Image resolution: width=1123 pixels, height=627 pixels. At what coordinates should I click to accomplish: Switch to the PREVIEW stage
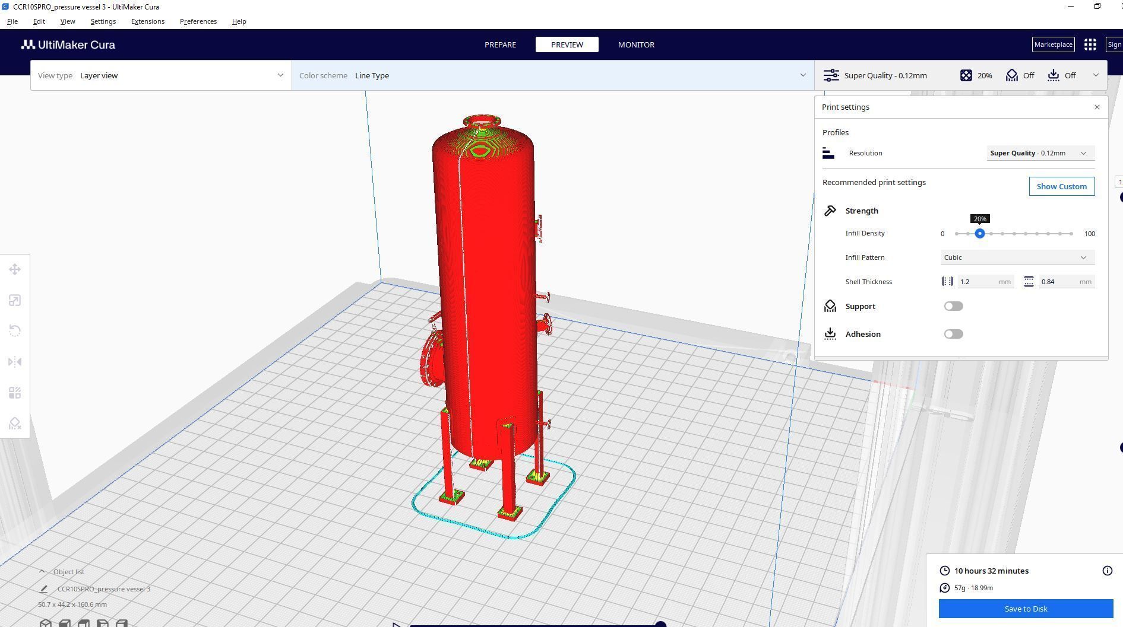tap(567, 44)
